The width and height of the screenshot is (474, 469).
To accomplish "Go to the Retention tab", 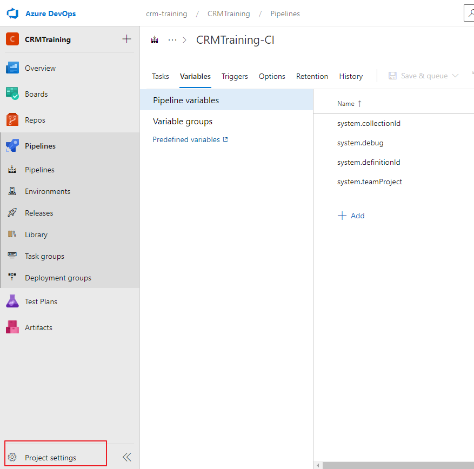I will pos(312,76).
